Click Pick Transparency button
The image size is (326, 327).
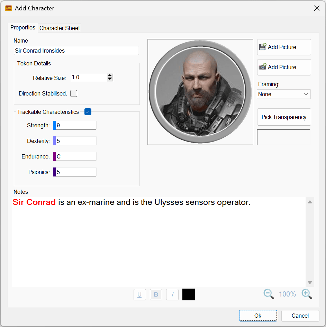tap(284, 117)
